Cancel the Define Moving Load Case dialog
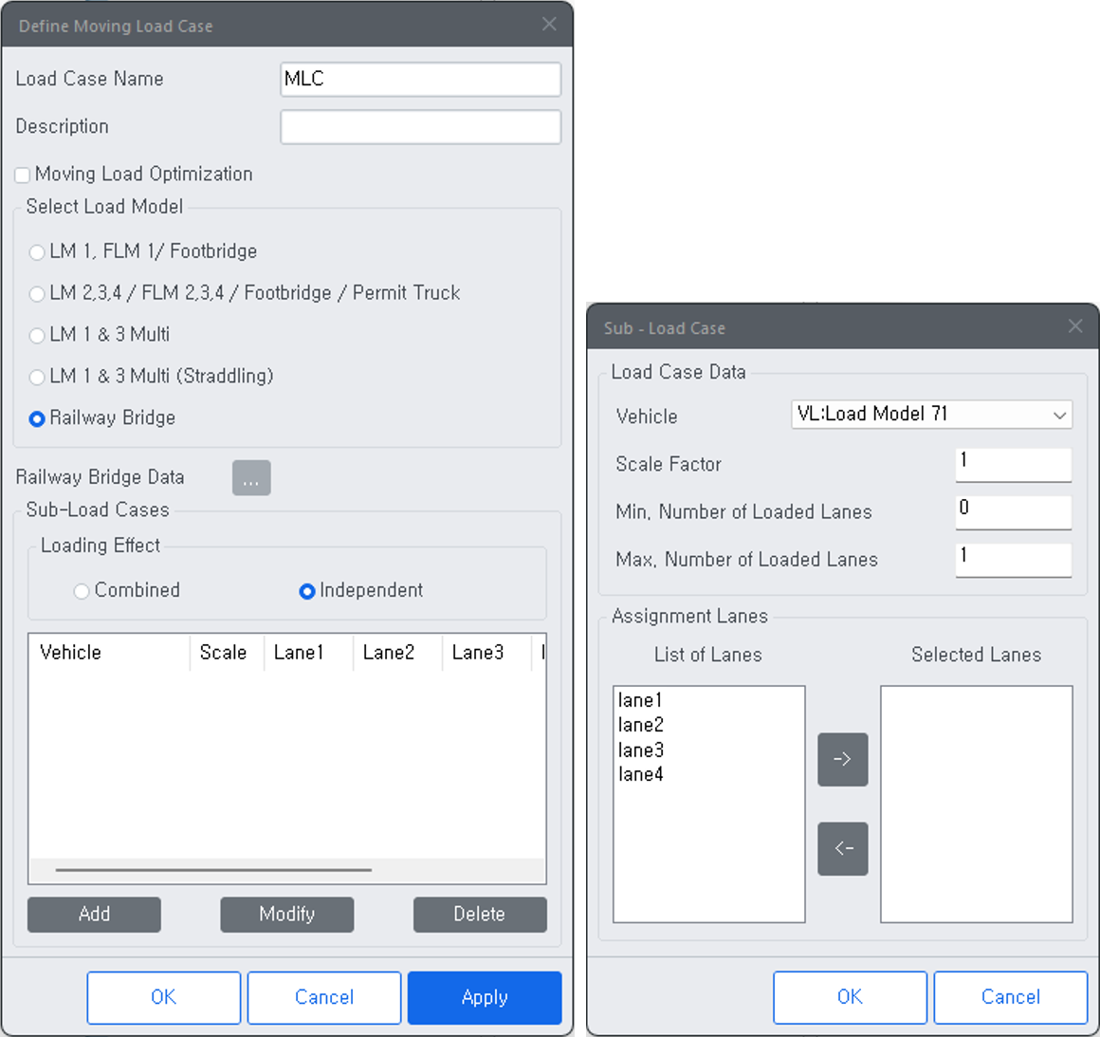This screenshot has width=1100, height=1037. [324, 997]
